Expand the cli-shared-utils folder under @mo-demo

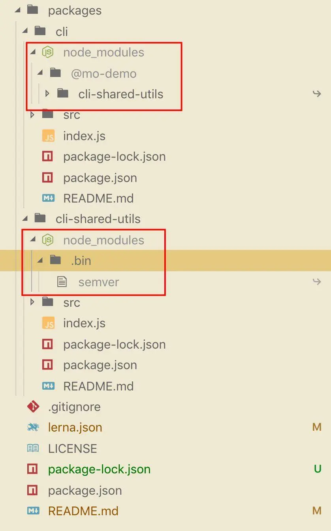47,94
